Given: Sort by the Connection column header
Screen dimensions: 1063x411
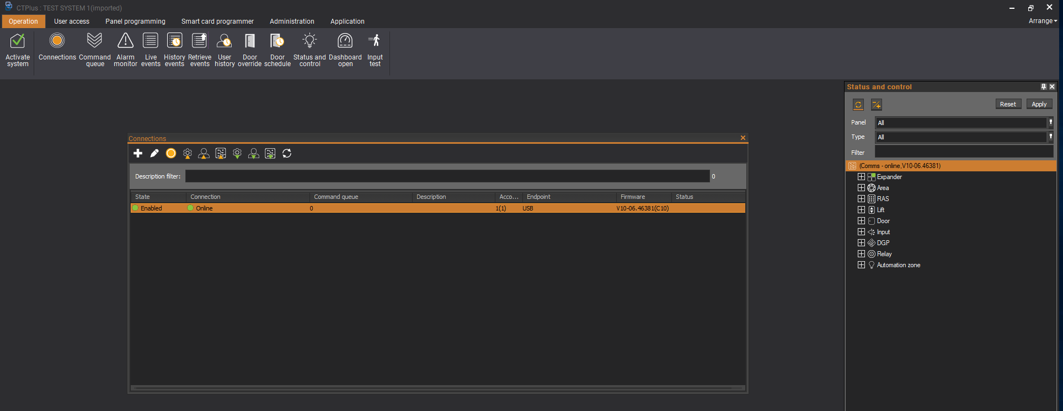Looking at the screenshot, I should (248, 197).
